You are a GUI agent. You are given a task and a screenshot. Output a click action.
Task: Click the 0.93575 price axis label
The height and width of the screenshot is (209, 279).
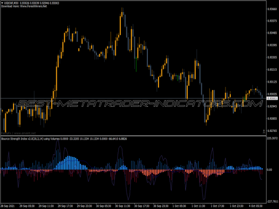272,21
